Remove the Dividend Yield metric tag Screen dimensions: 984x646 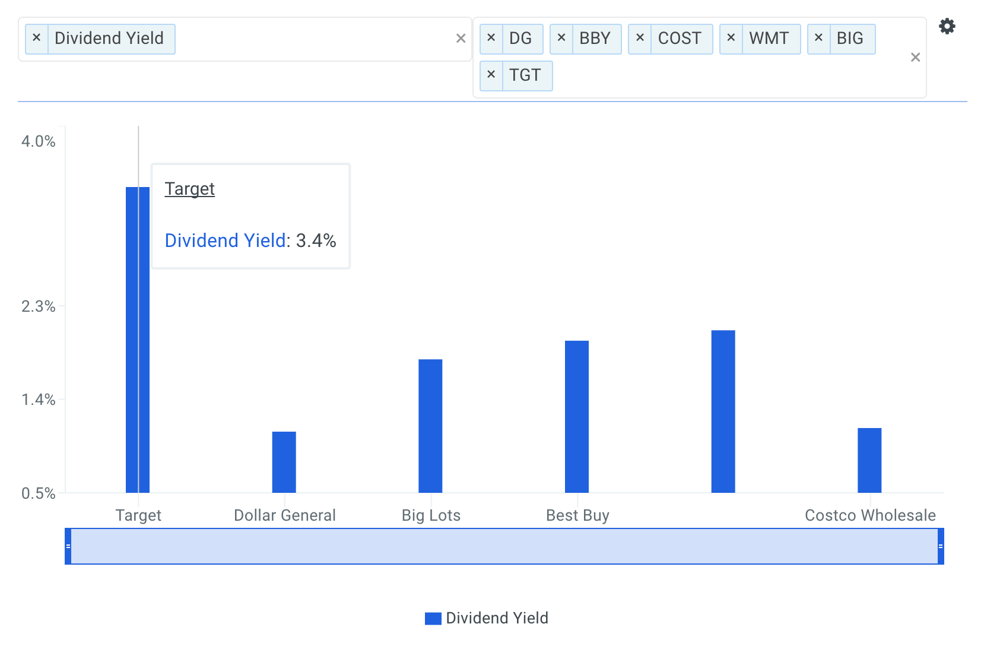coord(37,38)
